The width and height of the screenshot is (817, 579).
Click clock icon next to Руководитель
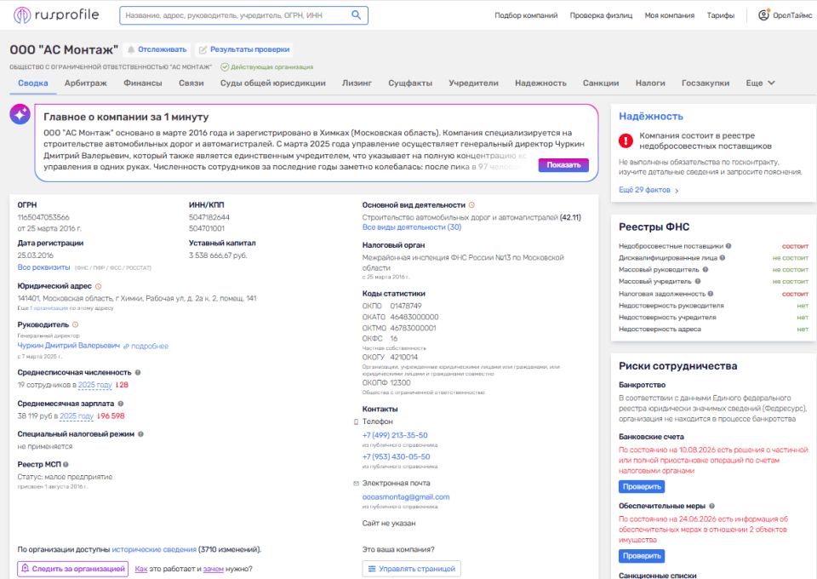(75, 324)
